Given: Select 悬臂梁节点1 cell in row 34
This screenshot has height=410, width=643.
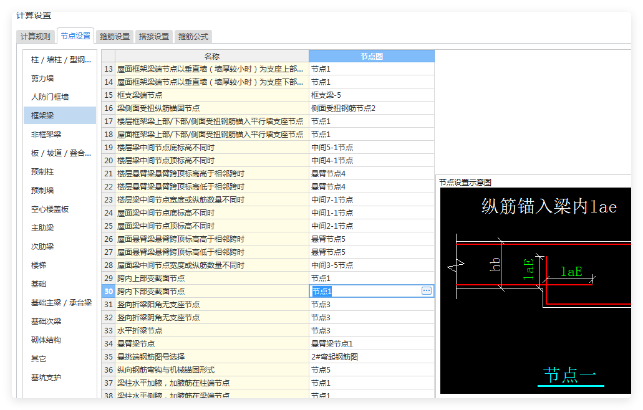Looking at the screenshot, I should 372,344.
